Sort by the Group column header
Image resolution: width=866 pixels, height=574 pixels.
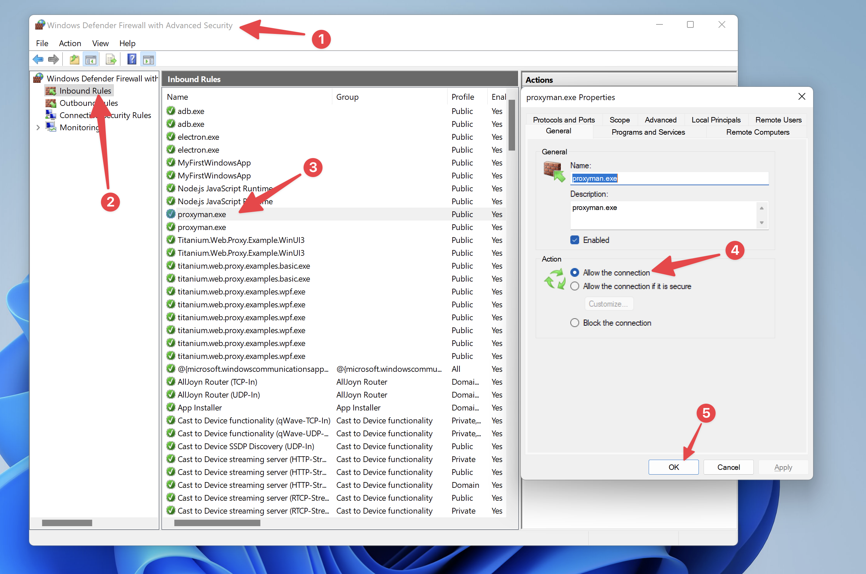tap(389, 97)
